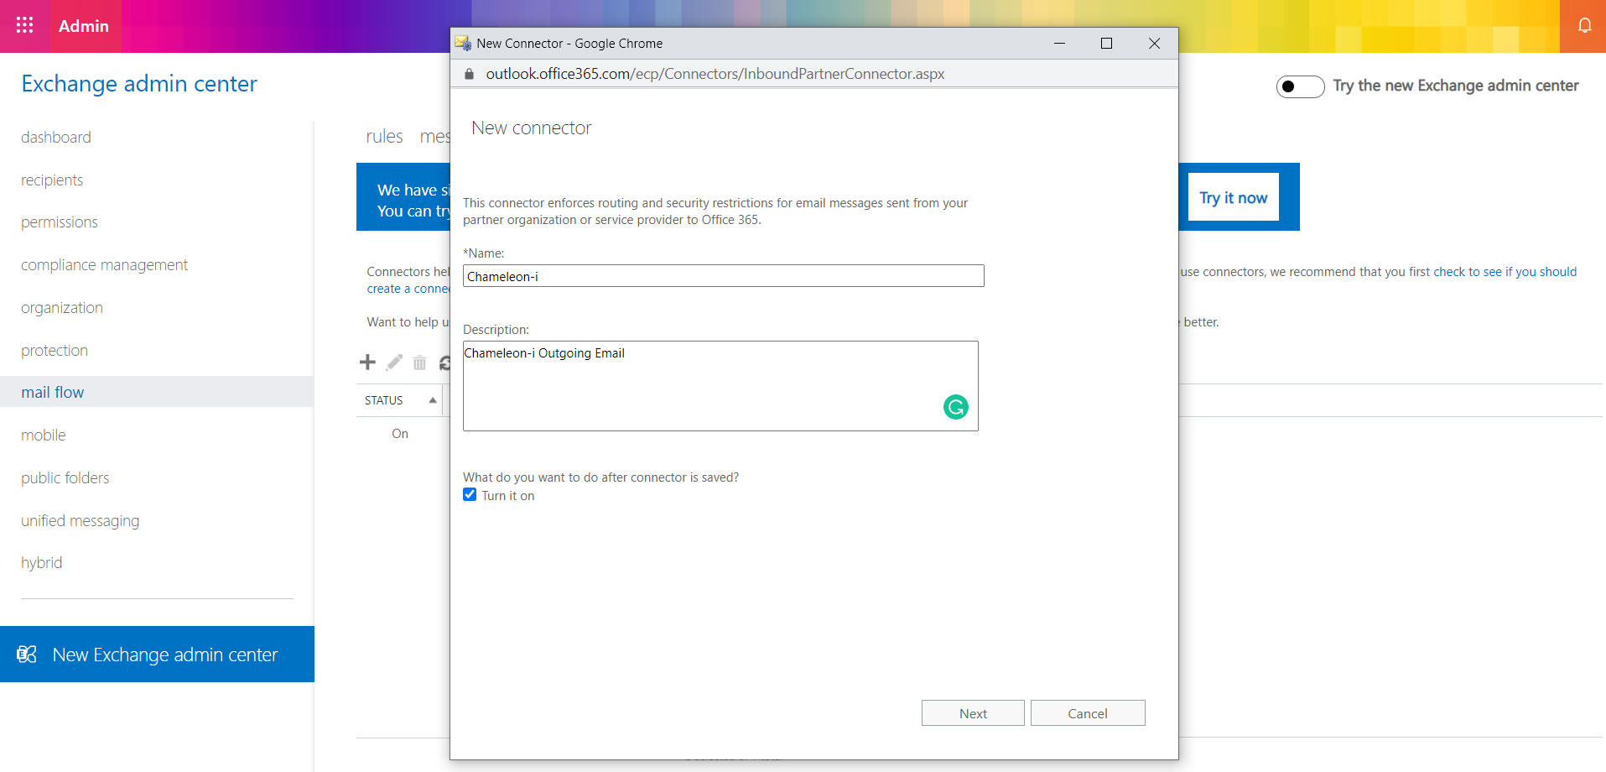
Task: Click the New Connector window favicon
Action: pos(463,43)
